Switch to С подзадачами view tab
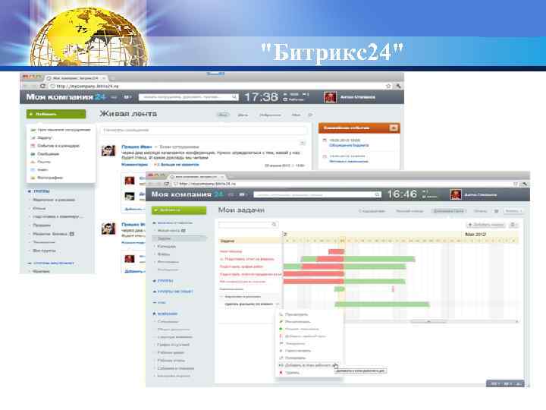 click(x=372, y=211)
